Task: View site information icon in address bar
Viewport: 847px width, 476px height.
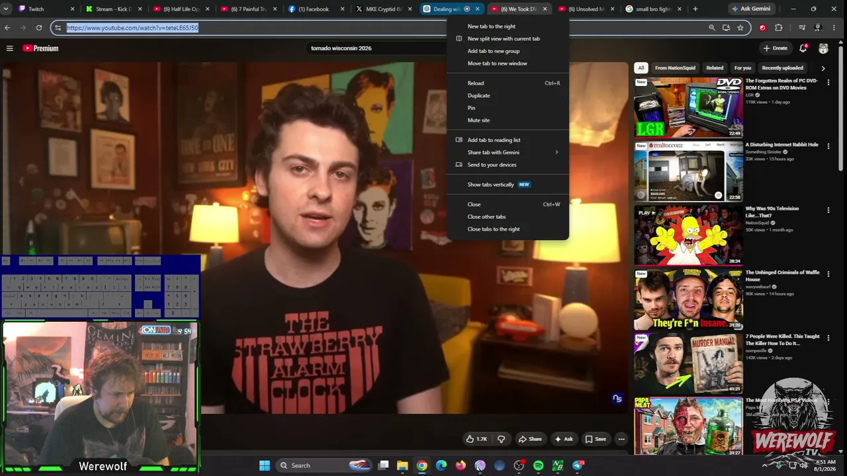Action: (58, 28)
